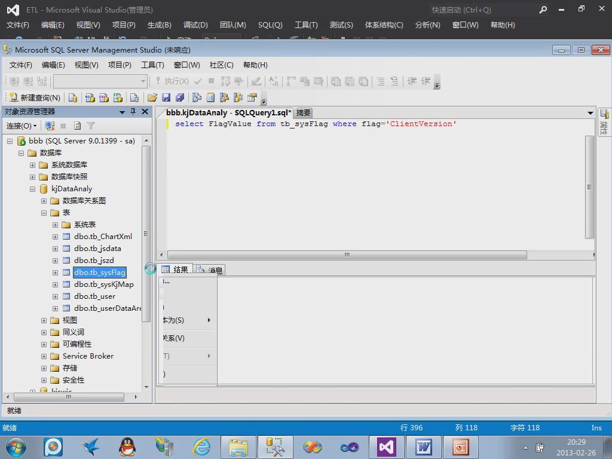Click the Save All icon
Viewport: 612px width, 459px height.
click(180, 97)
